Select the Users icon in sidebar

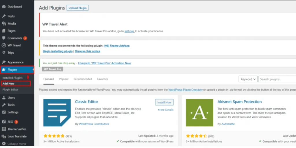pos(4,98)
